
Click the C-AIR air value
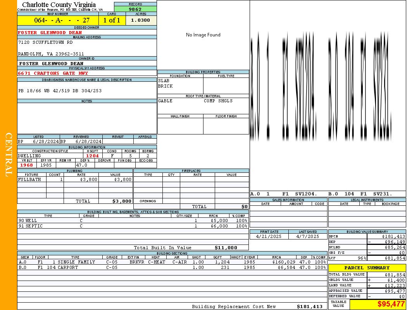coord(179,262)
